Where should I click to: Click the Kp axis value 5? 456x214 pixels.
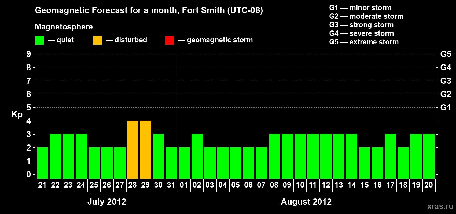[29, 108]
